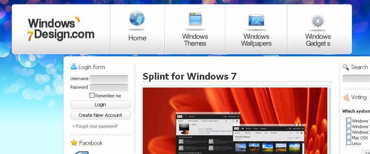Click the Voting section heading
Screen dimensions: 370x154
pyautogui.click(x=359, y=97)
